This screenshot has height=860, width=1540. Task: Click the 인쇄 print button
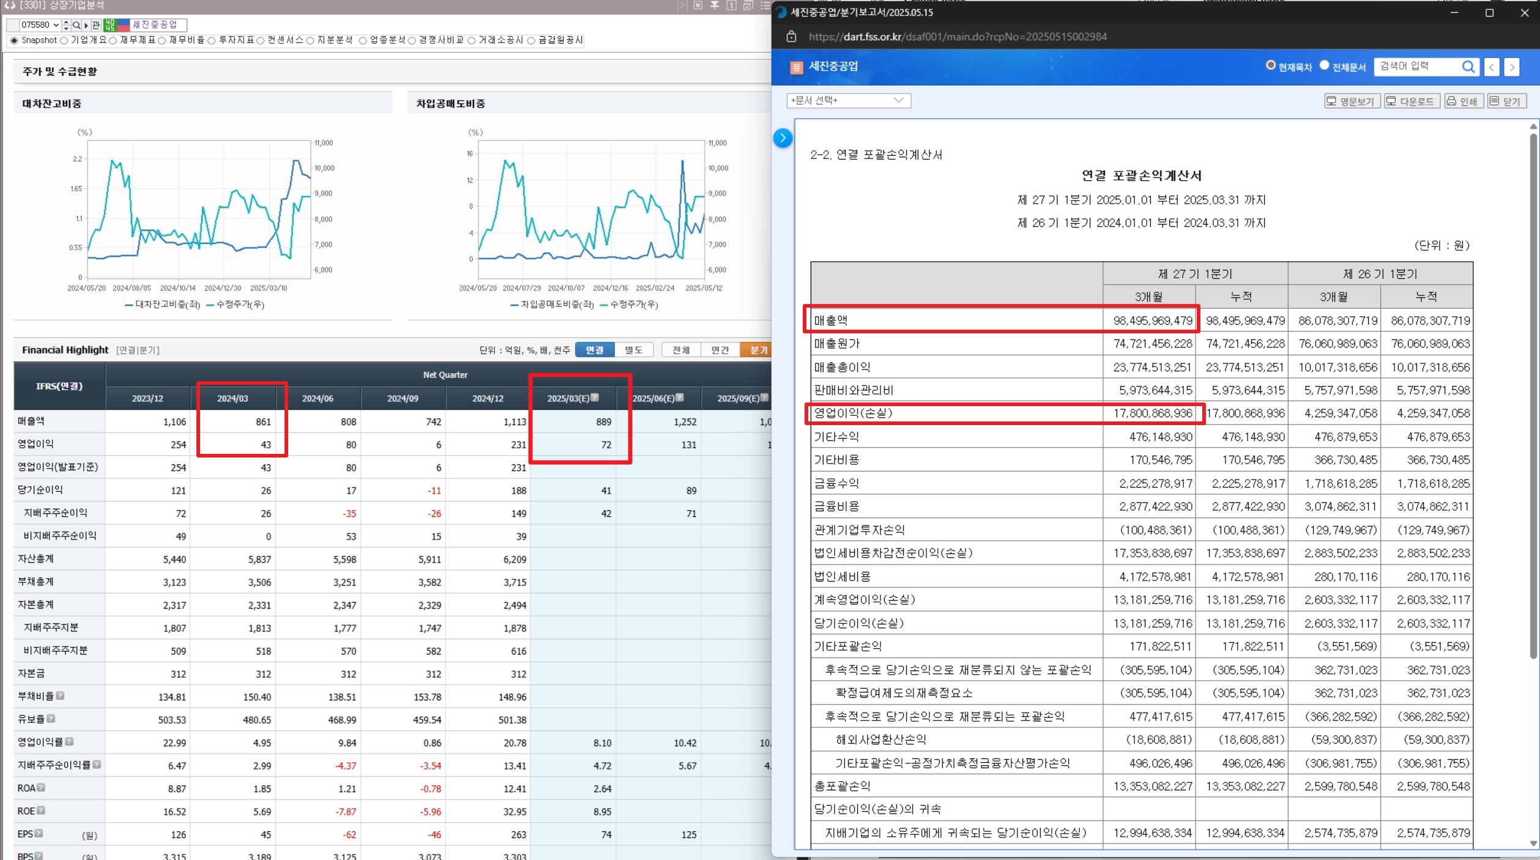1463,102
